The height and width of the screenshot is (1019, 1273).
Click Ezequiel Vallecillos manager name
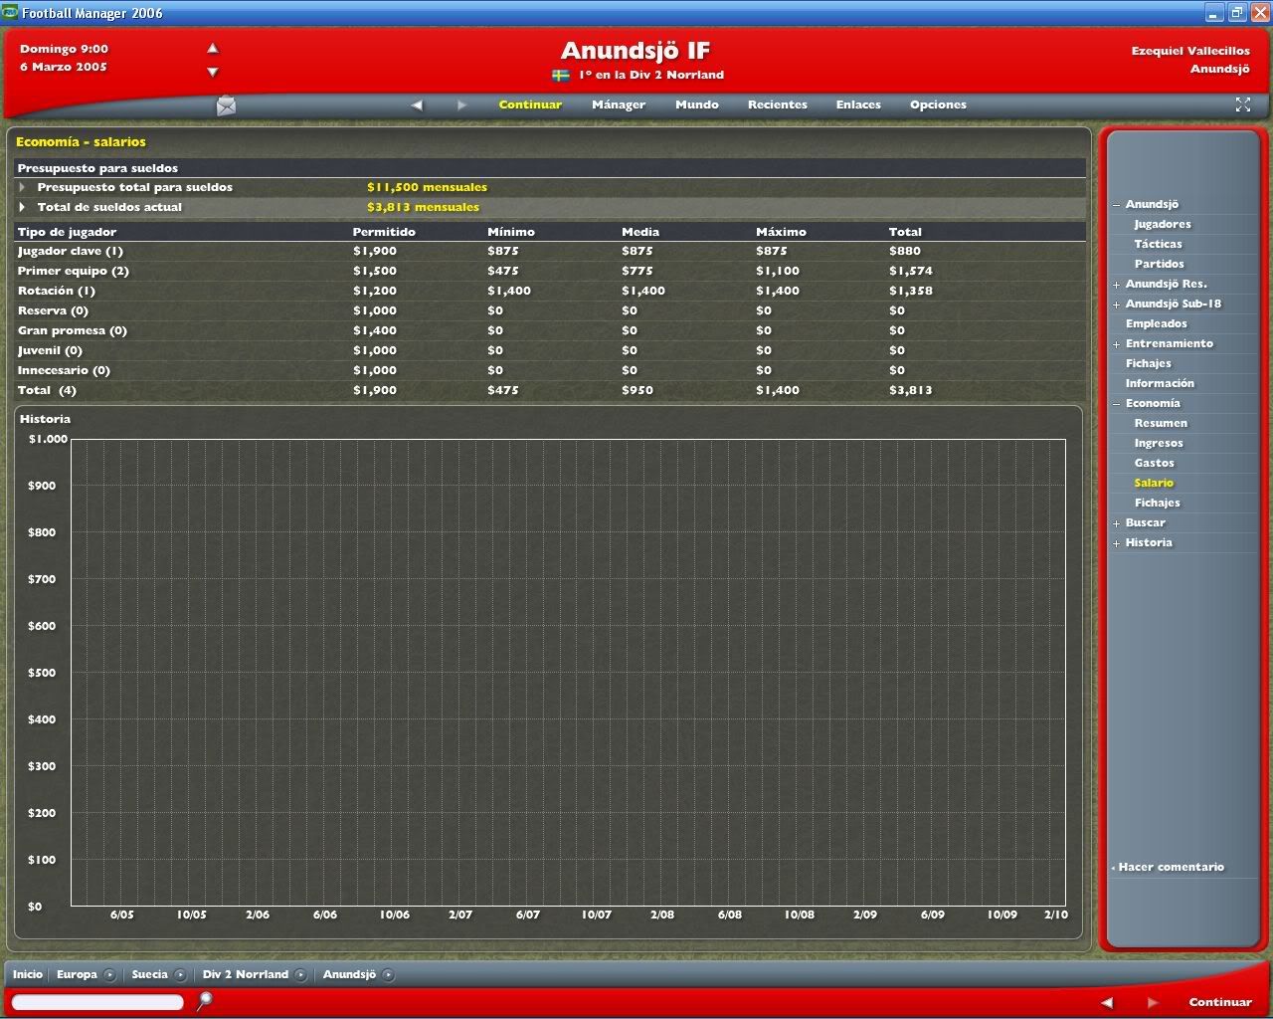click(x=1190, y=51)
